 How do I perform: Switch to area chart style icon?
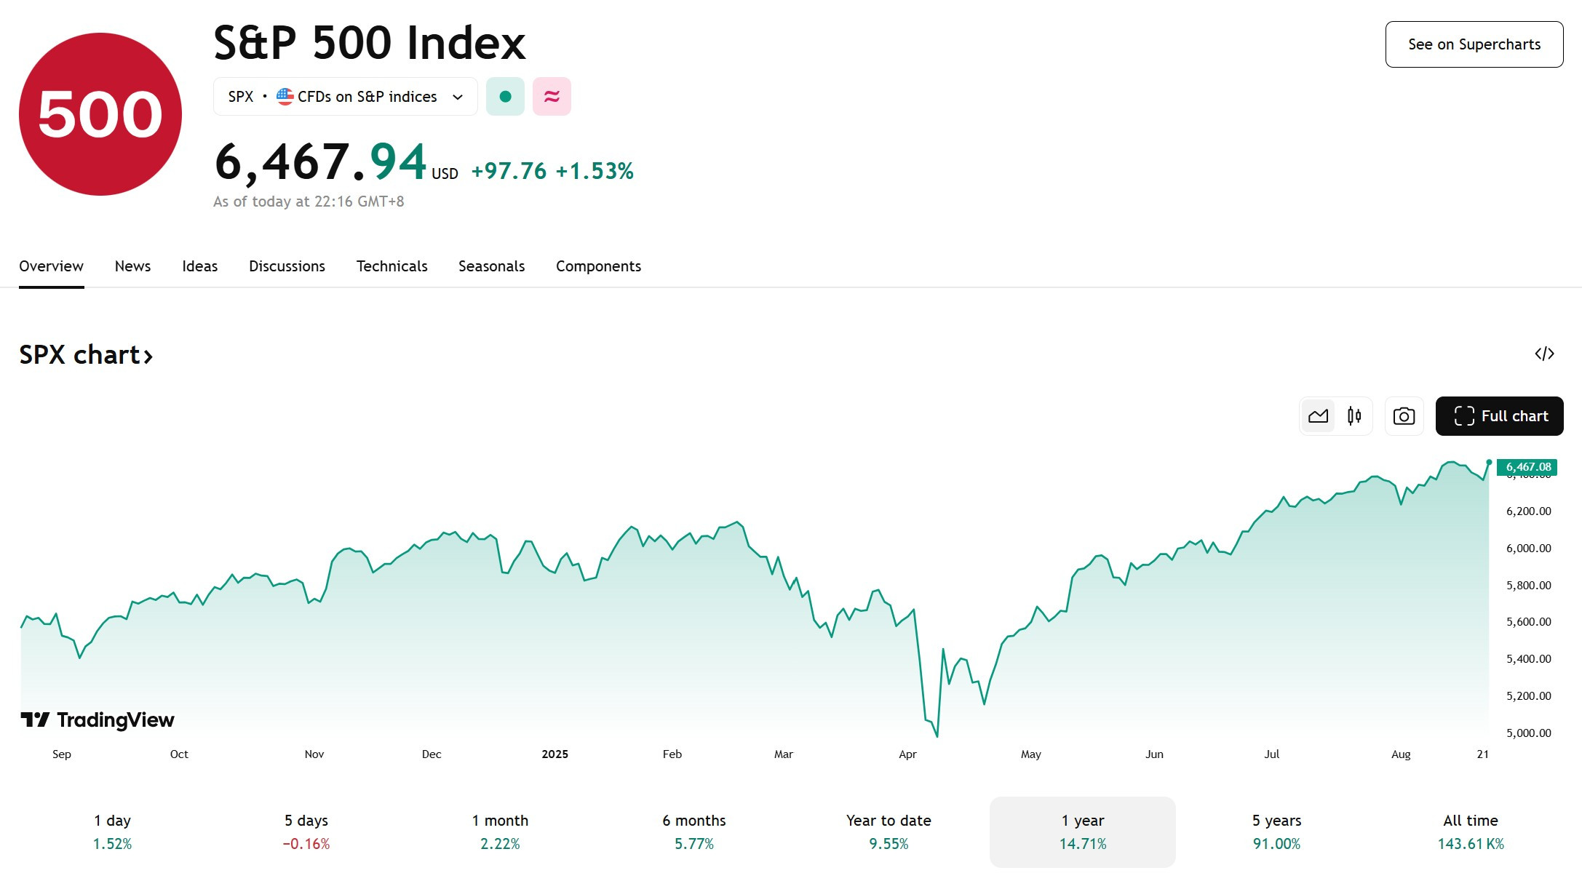(1318, 416)
